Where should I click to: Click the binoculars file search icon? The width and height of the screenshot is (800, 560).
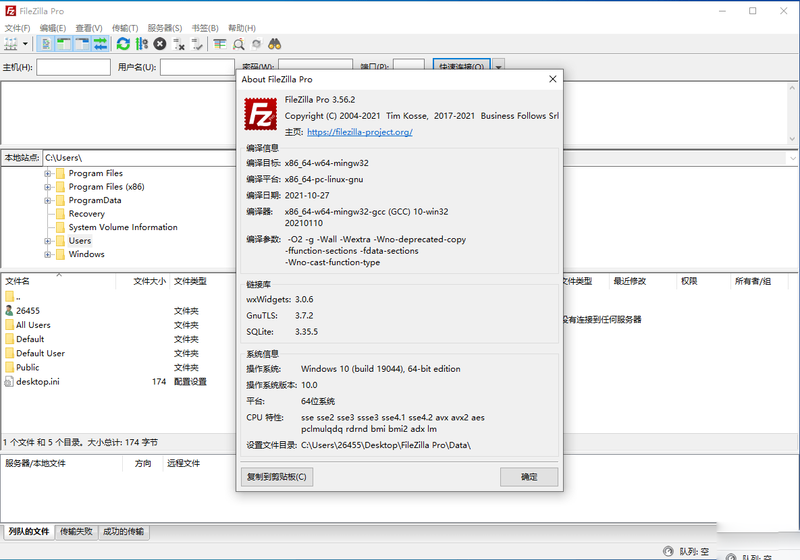(275, 45)
